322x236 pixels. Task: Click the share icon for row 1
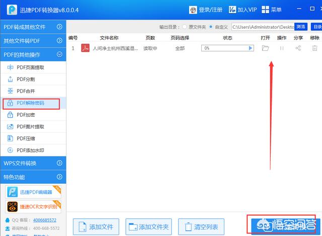[298, 48]
